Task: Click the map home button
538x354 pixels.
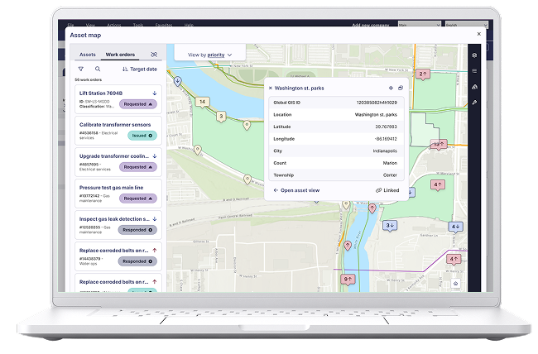Action: (x=456, y=284)
